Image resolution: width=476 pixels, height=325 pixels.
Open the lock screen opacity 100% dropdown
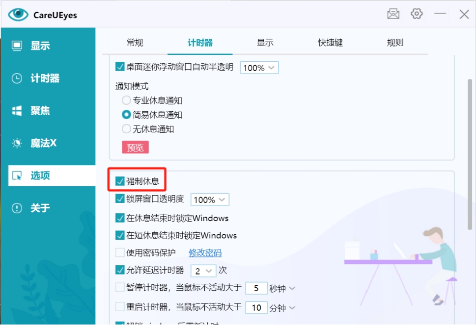coord(210,200)
